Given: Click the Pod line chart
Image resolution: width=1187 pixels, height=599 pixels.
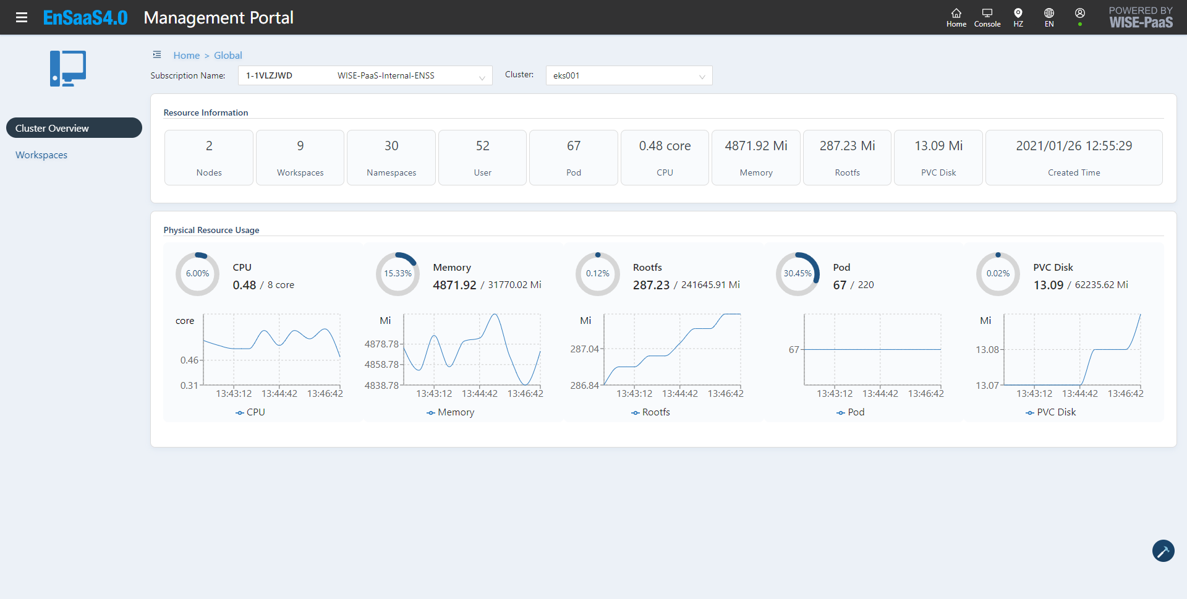Looking at the screenshot, I should click(x=872, y=349).
